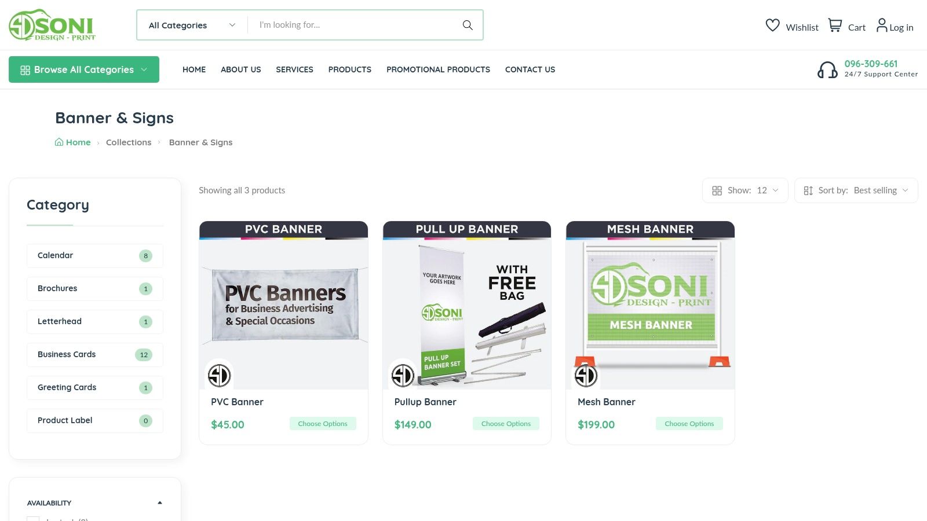This screenshot has width=927, height=521.
Task: Click the Wishlist text link
Action: click(x=802, y=27)
